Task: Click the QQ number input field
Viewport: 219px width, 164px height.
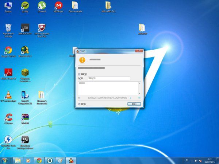Action: tap(109, 78)
